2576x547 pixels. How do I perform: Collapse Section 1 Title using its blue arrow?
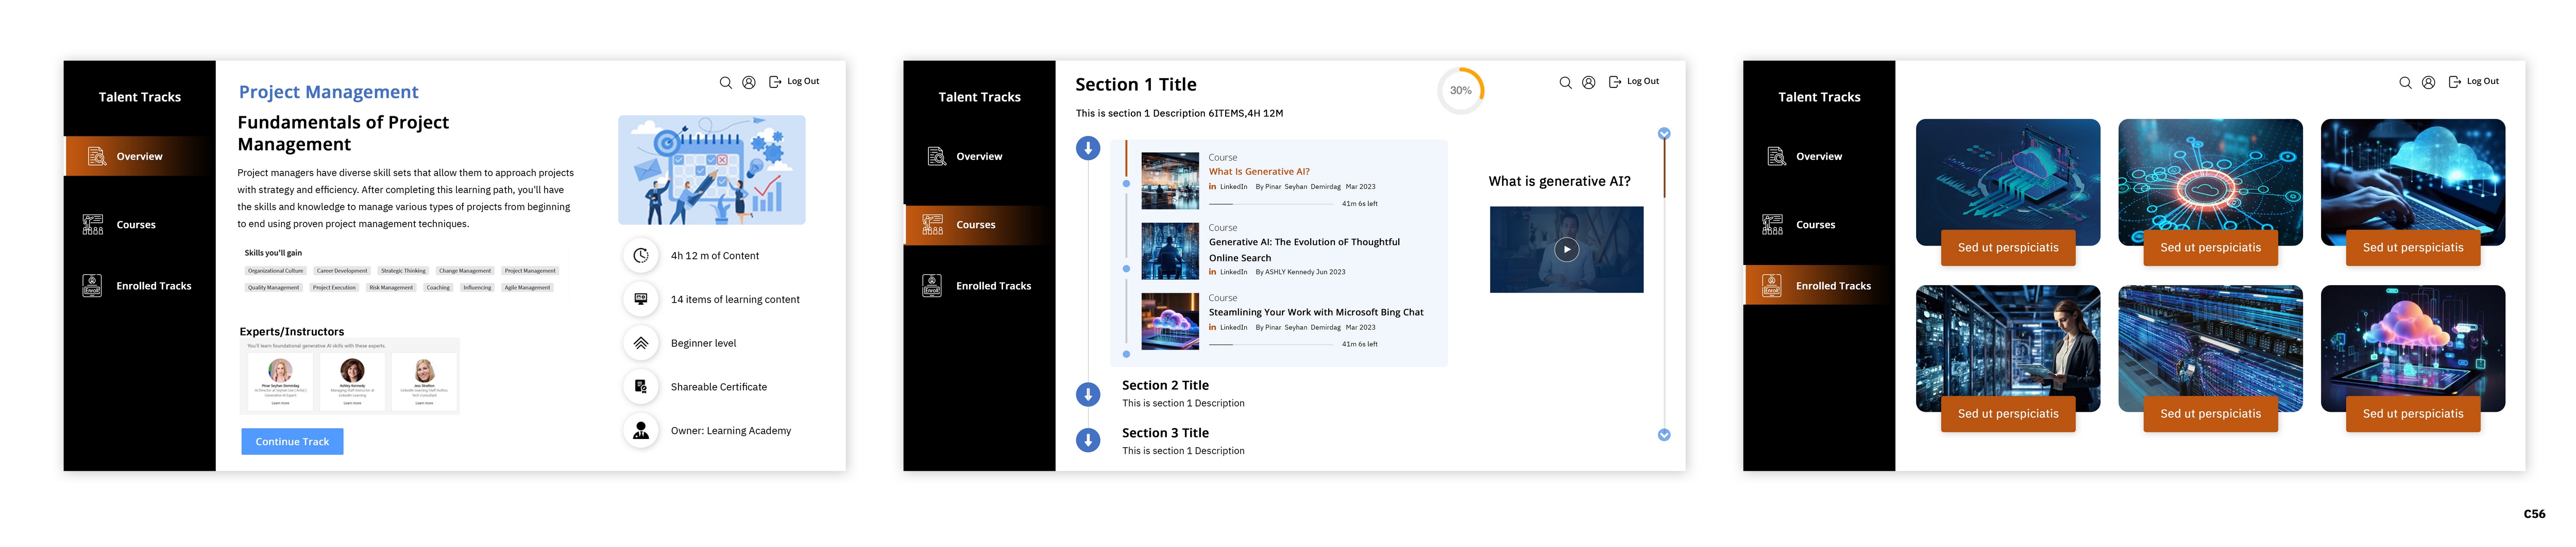[1088, 149]
